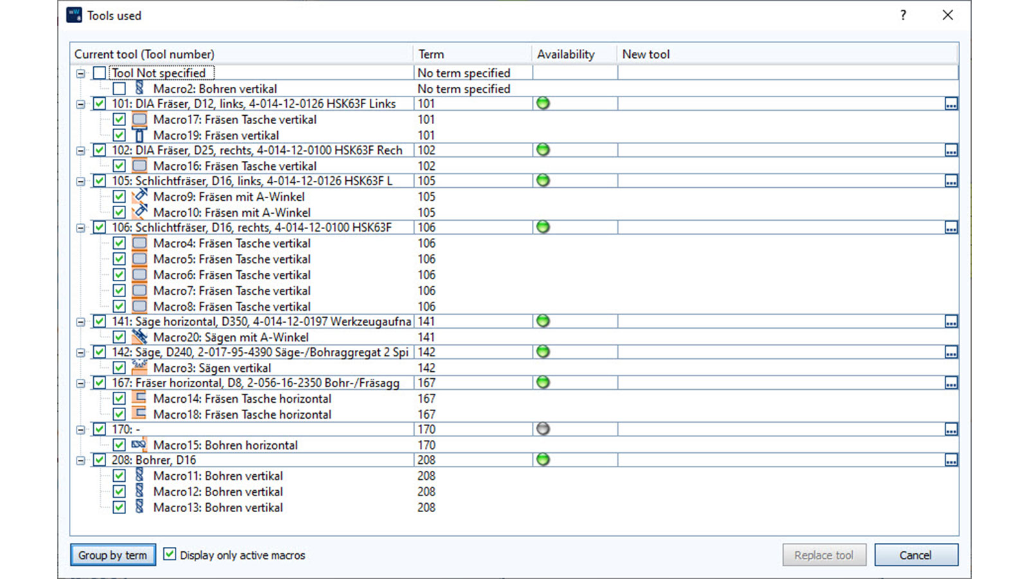Uncheck tool 102 DIA Fräser
Viewport: 1029px width, 579px height.
(x=100, y=150)
